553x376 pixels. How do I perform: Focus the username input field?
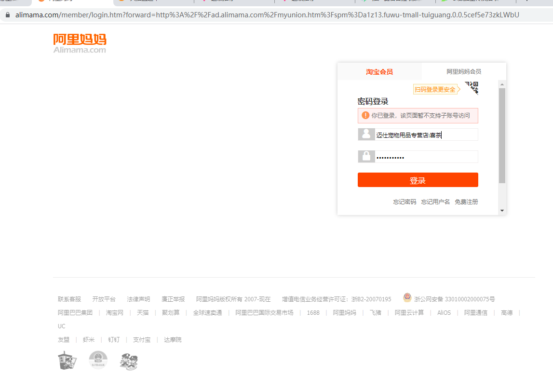click(x=426, y=135)
